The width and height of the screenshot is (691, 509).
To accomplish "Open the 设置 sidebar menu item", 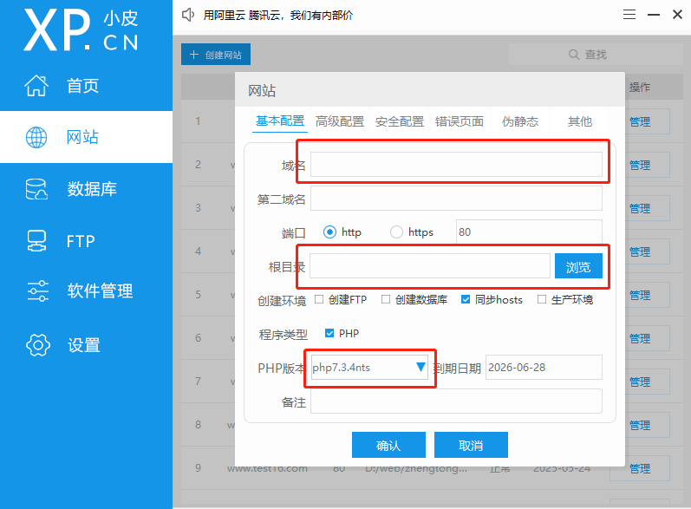I will click(87, 344).
